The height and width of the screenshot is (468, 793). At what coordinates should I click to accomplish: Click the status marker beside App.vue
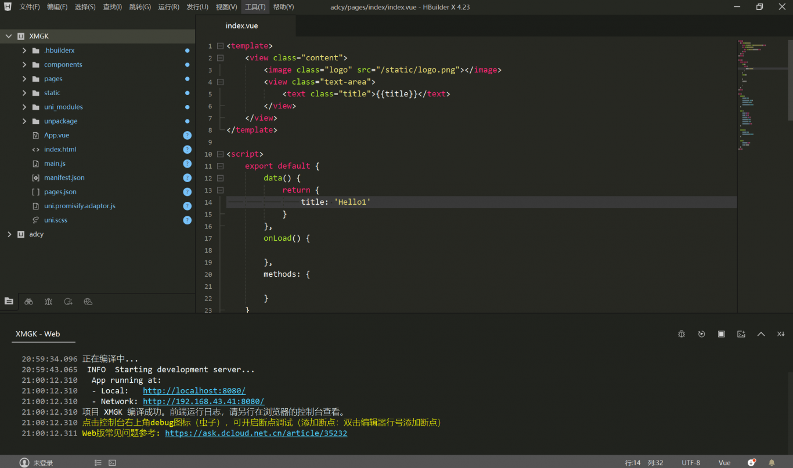pyautogui.click(x=187, y=135)
